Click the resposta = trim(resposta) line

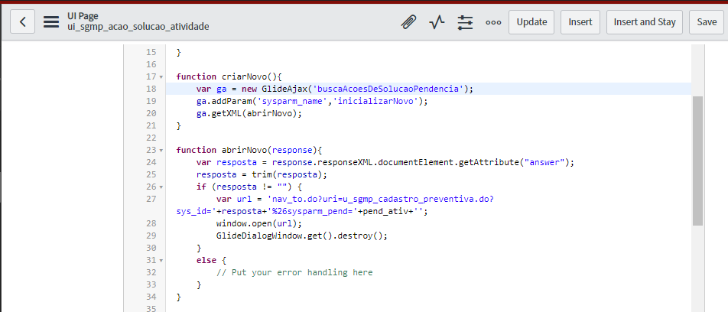(262, 175)
